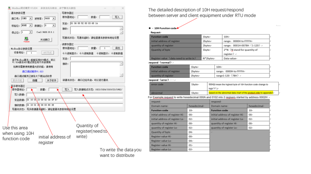Viewport: 311px width, 174px height.
Task: Click the 关于软件 about software button
Action: point(51,80)
